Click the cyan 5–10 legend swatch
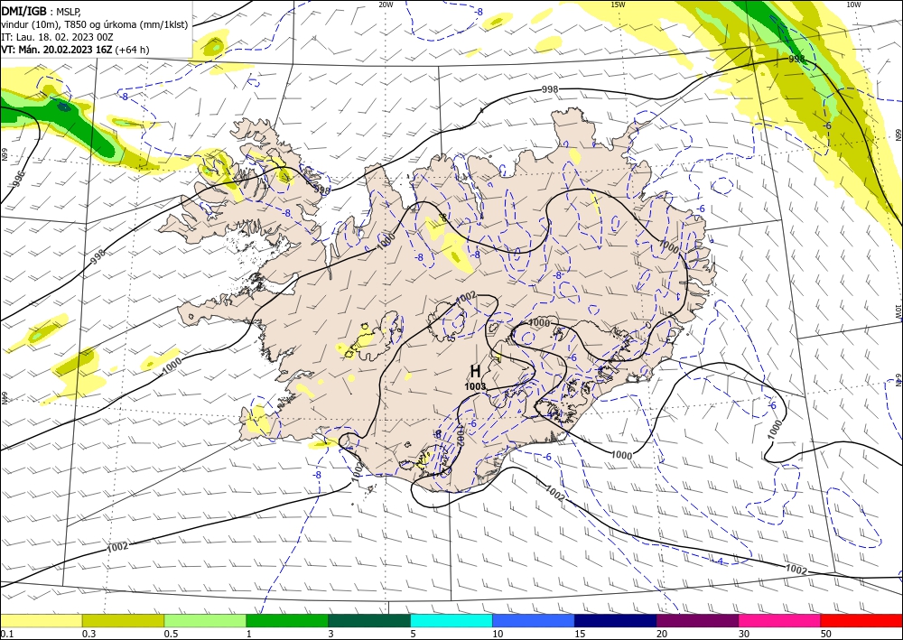This screenshot has height=640, width=903. (451, 620)
